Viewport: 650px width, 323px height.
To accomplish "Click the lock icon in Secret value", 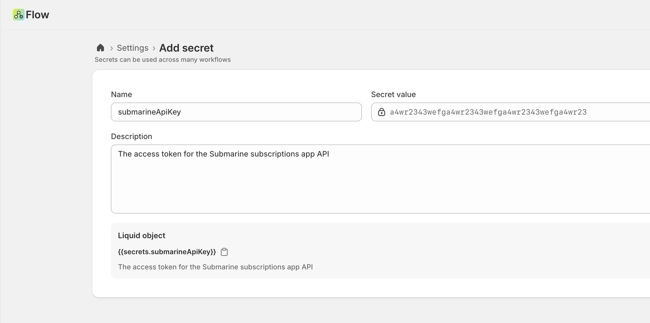I will pyautogui.click(x=381, y=112).
